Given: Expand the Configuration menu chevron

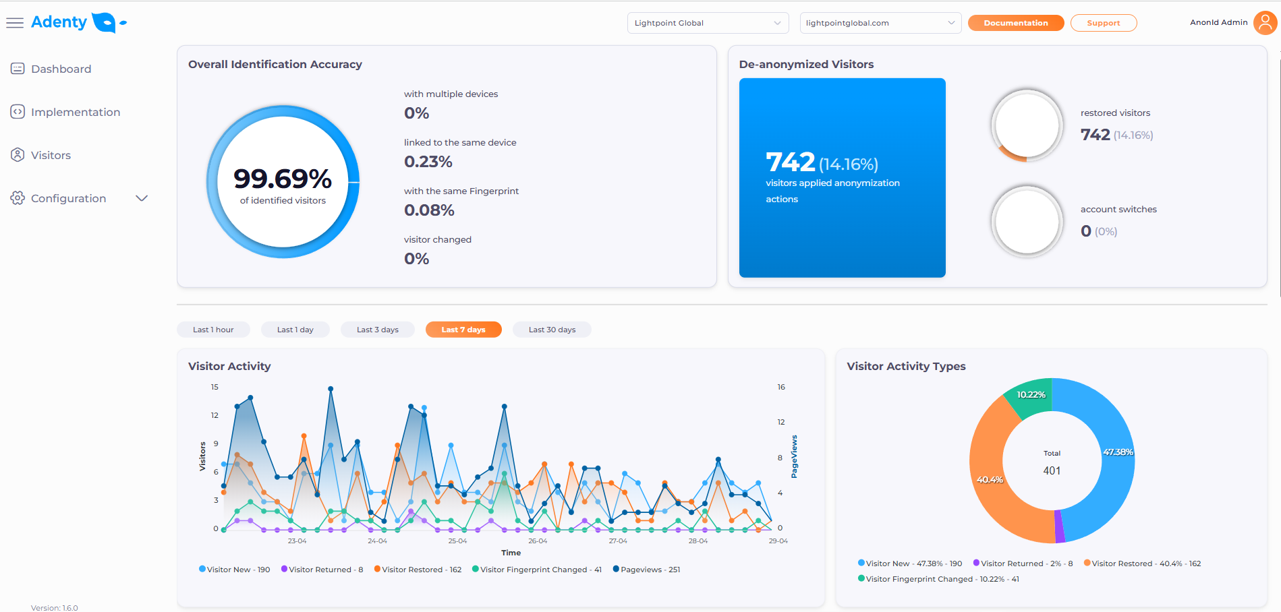Looking at the screenshot, I should tap(142, 197).
